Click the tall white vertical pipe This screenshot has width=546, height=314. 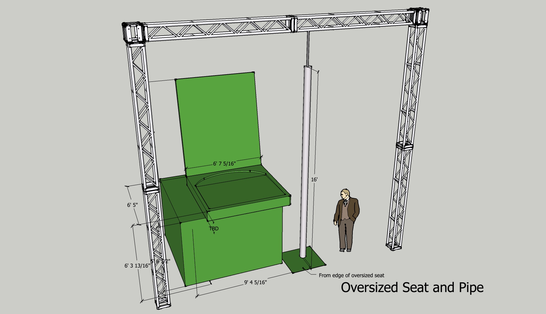tap(305, 163)
